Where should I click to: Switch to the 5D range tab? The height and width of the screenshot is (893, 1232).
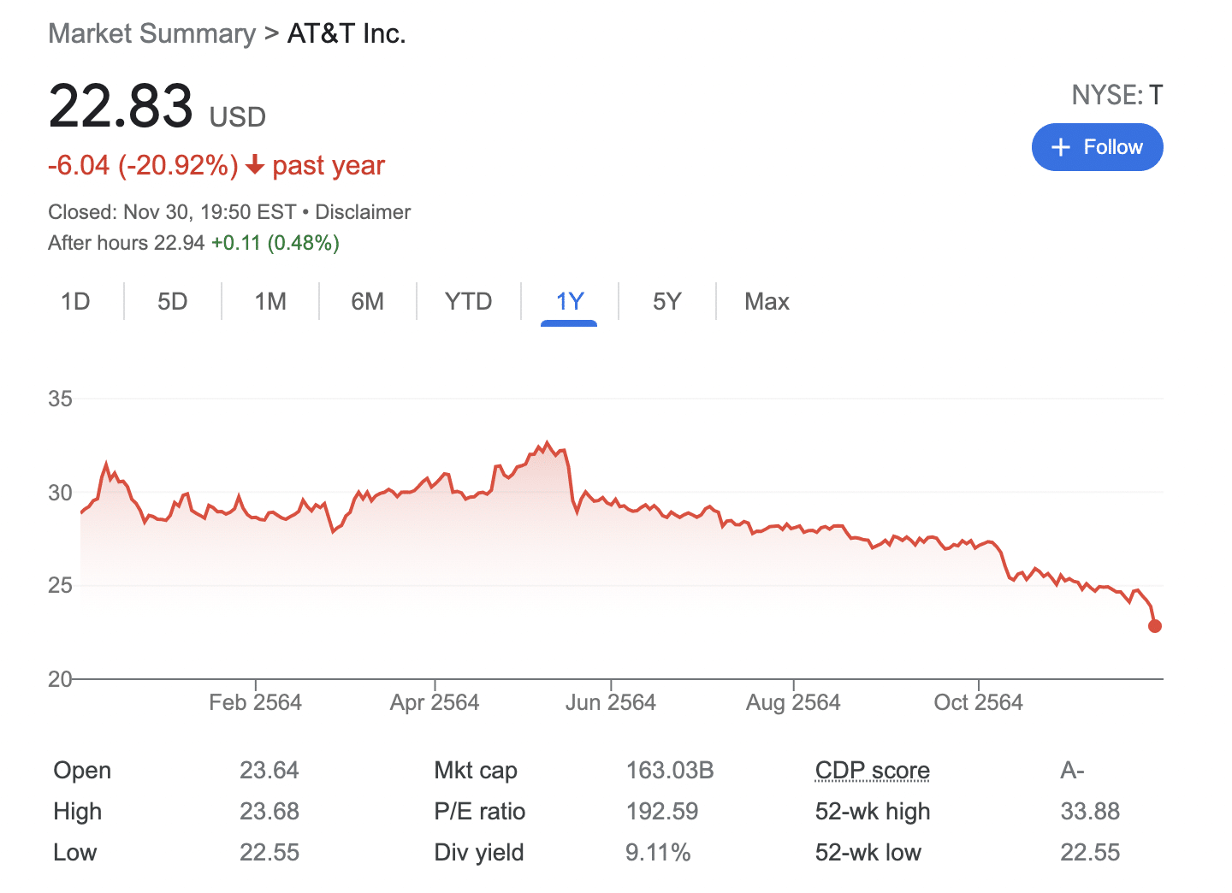click(x=172, y=301)
